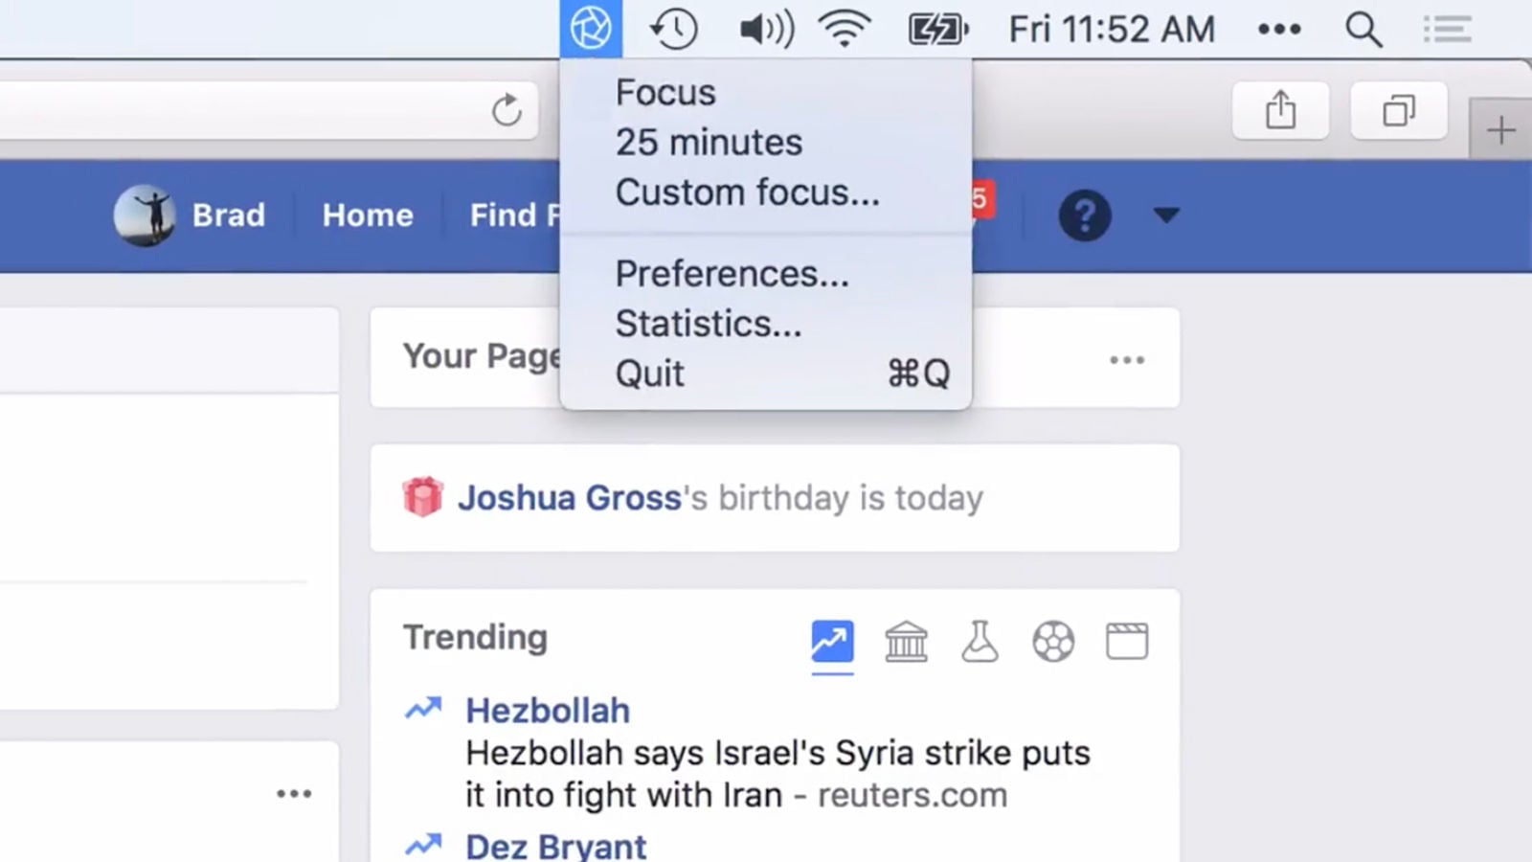This screenshot has width=1532, height=862.
Task: Open the volume speaker menu bar icon
Action: click(767, 29)
